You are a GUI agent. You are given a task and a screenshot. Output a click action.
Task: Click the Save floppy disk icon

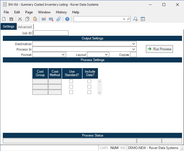point(11,19)
